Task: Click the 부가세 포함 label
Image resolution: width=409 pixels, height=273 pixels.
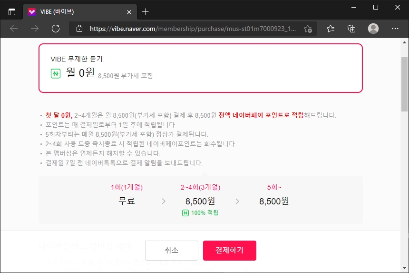Action: (137, 76)
